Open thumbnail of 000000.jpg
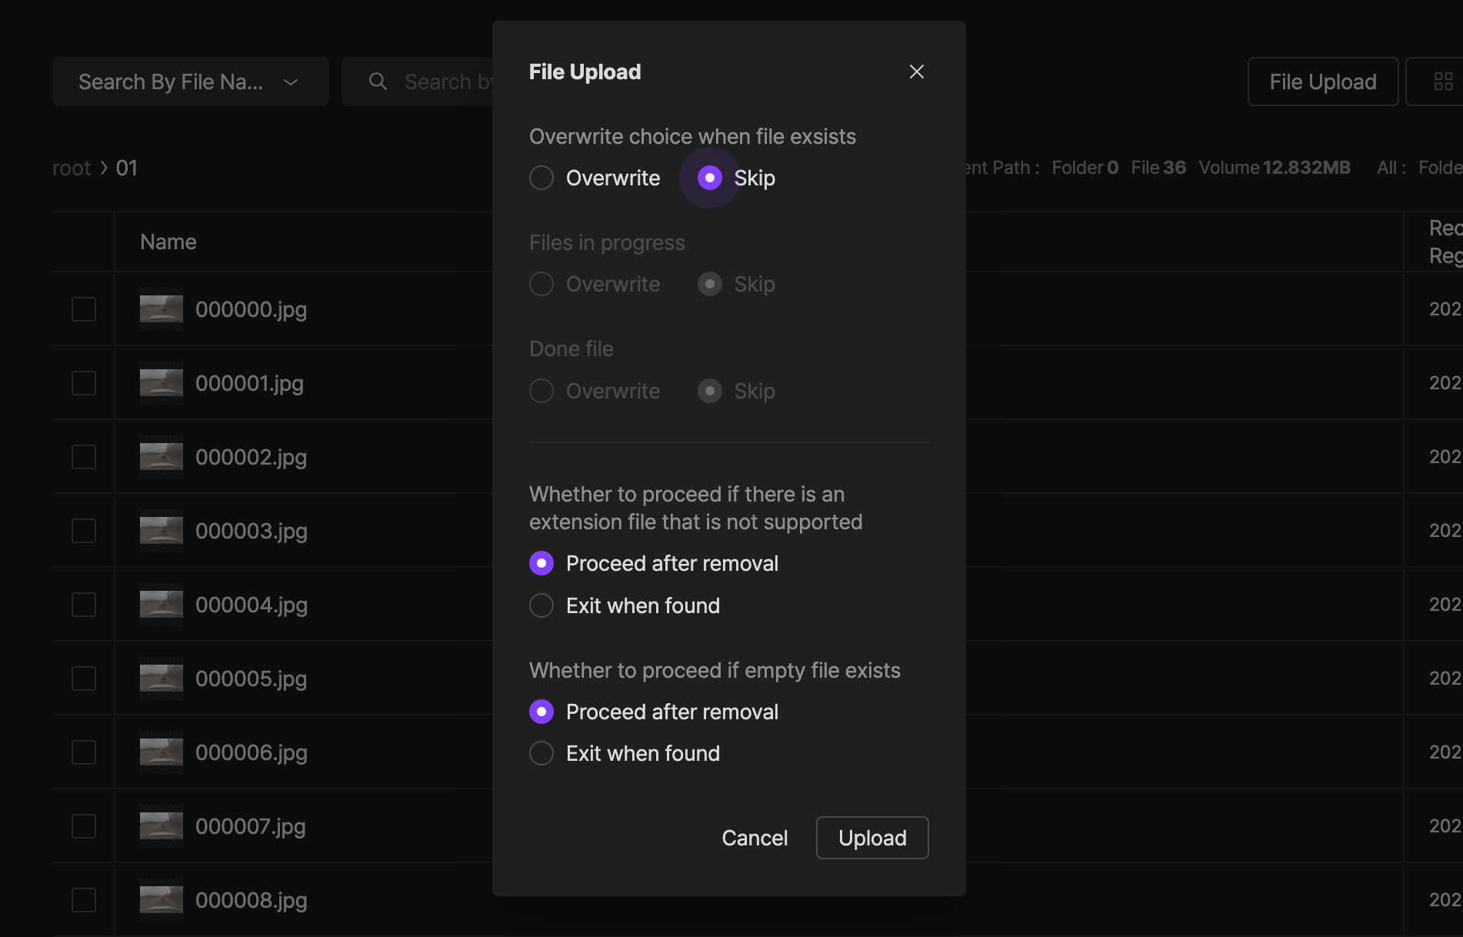The image size is (1463, 937). pos(162,309)
